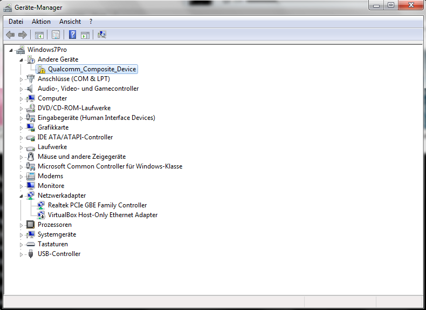The height and width of the screenshot is (310, 426).
Task: Expand Audio-, Video- und Gamecontroller
Action: [21, 89]
